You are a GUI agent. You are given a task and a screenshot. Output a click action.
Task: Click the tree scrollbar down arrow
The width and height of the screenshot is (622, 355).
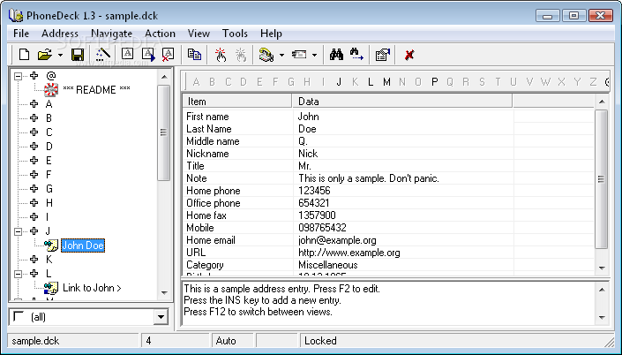point(164,293)
